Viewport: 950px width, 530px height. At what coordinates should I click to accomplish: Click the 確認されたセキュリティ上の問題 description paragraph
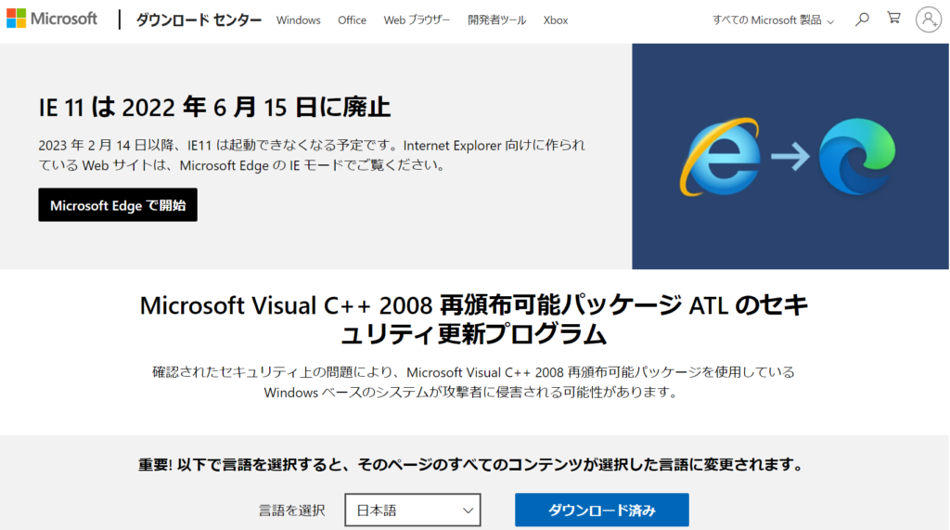point(473,382)
